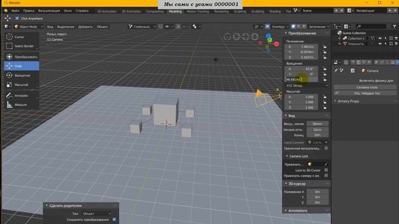
Task: Open the Затенение shading dropdown
Action: tap(319, 26)
